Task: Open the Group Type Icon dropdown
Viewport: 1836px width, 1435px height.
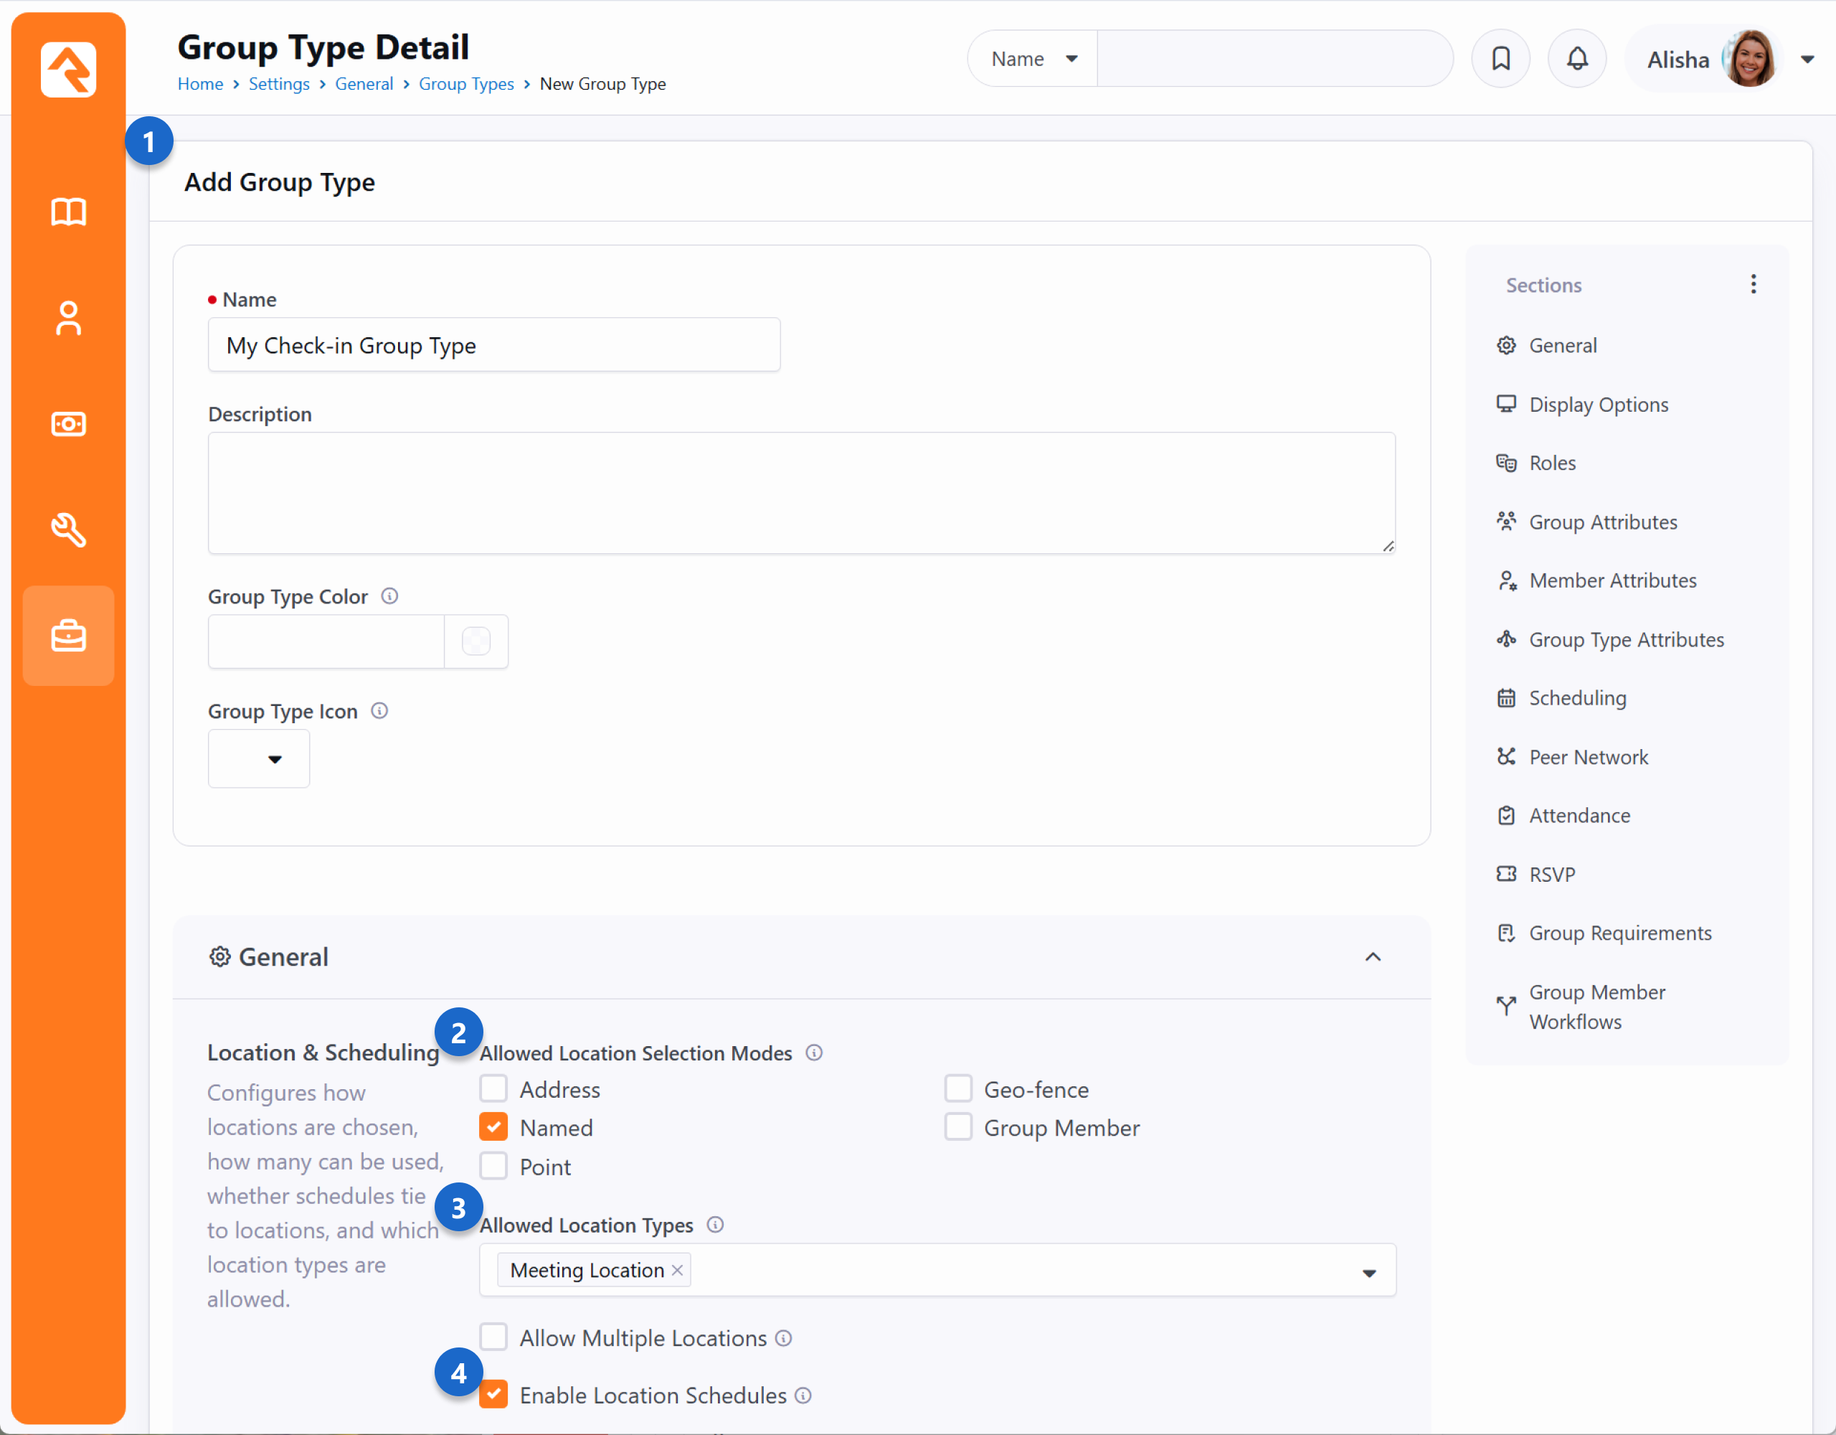Action: [x=259, y=758]
